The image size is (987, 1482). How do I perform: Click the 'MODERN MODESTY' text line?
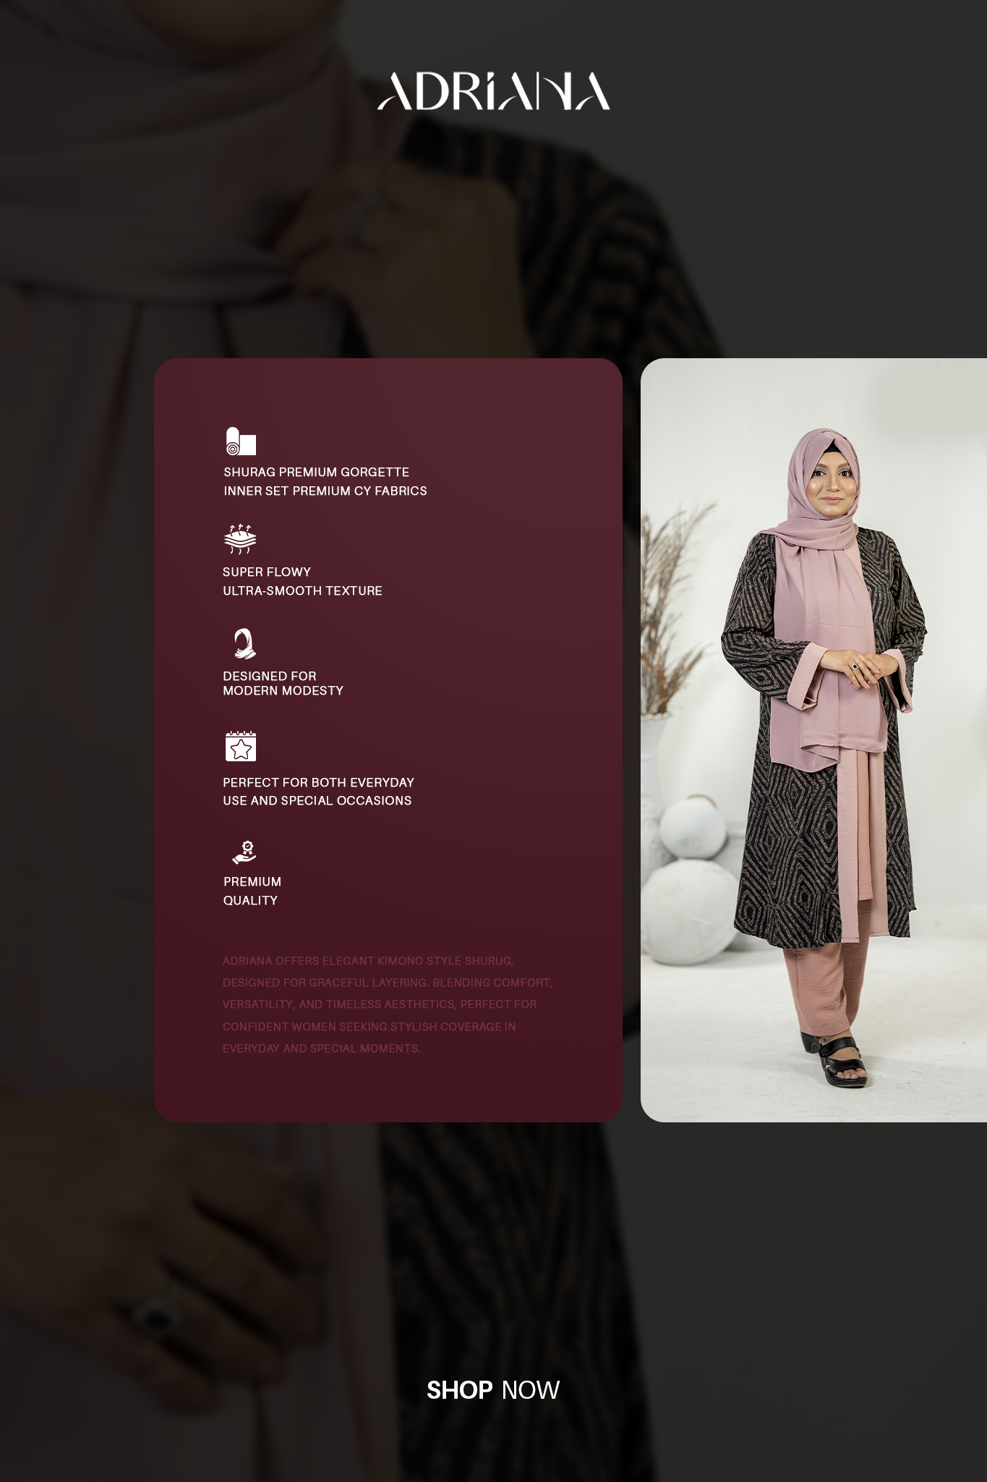click(283, 690)
